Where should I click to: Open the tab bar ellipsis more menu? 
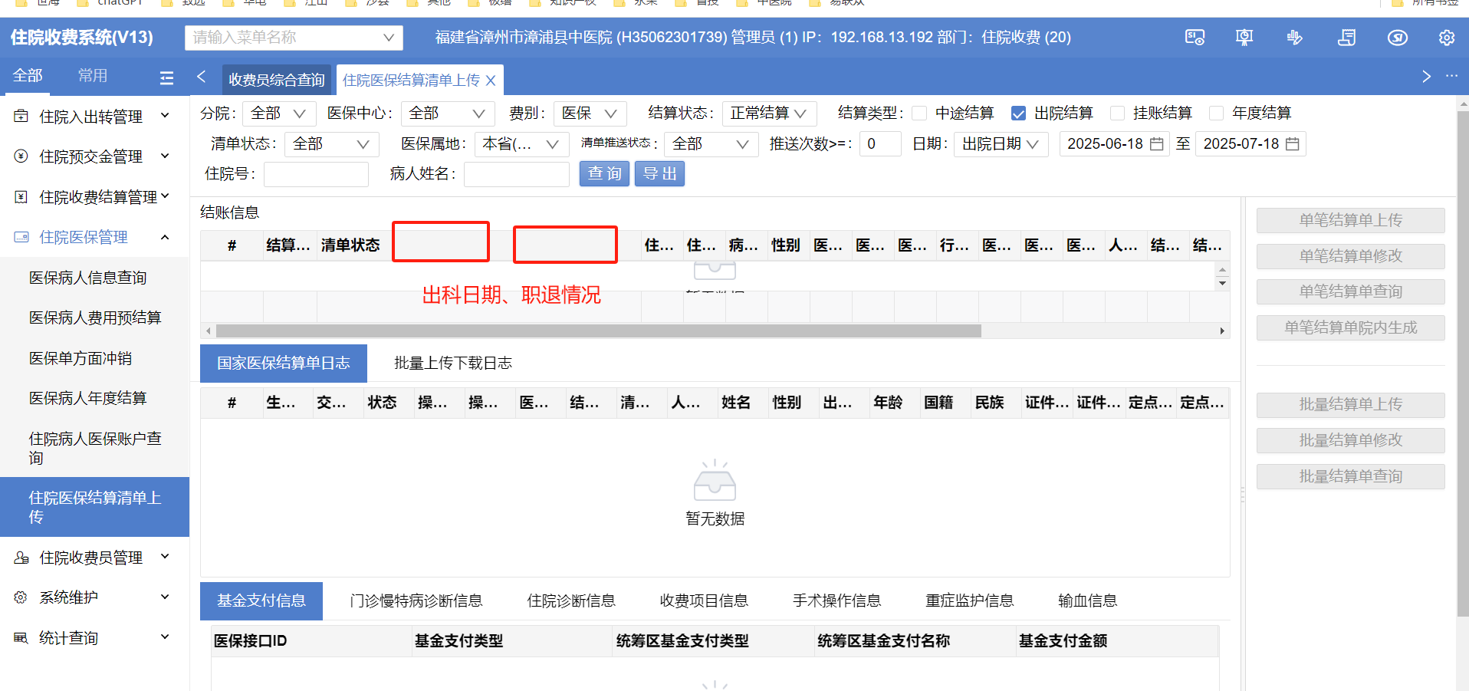pyautogui.click(x=1451, y=76)
